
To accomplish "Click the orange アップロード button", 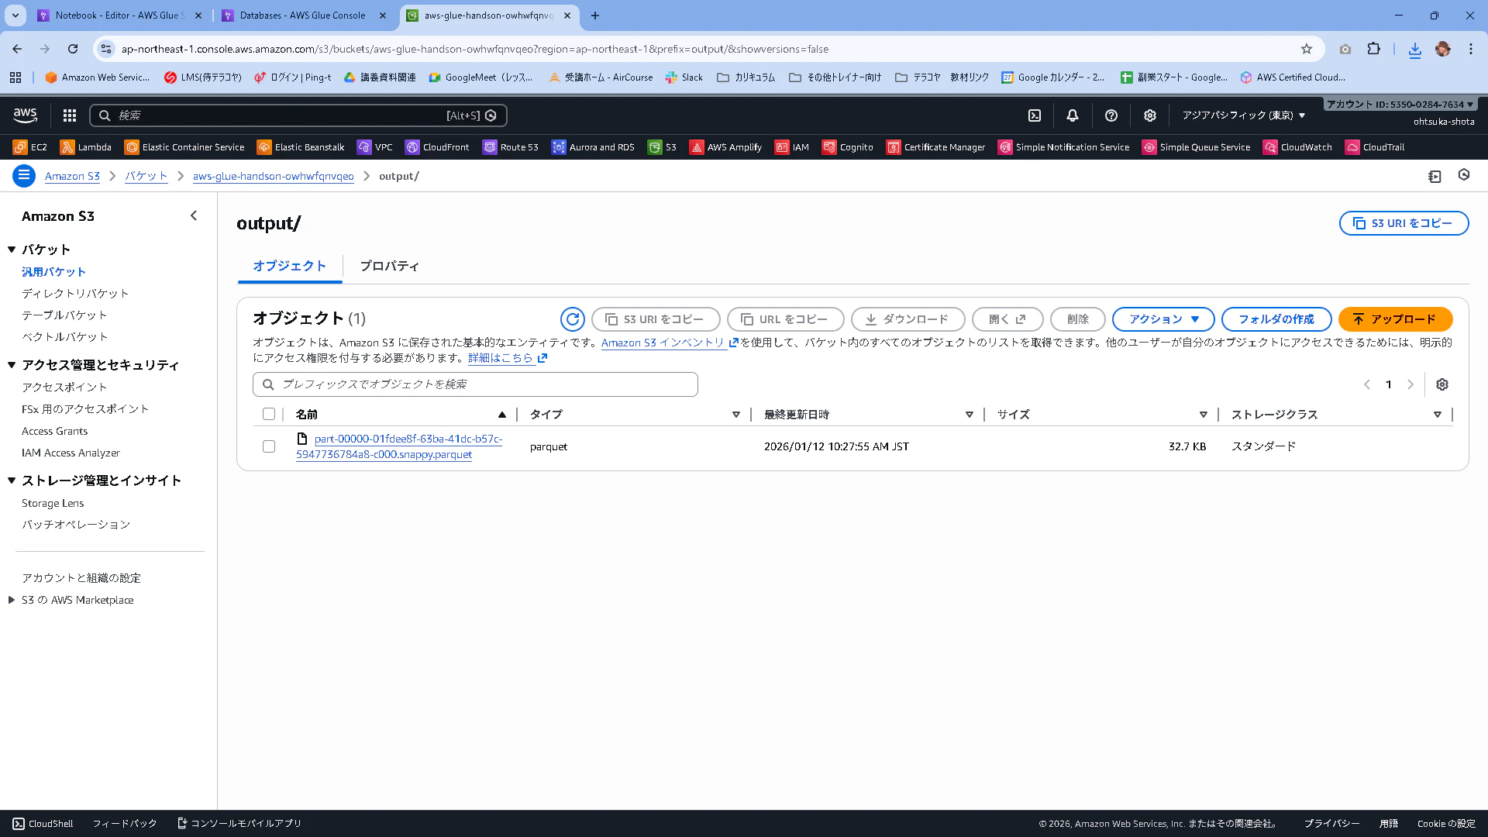I will click(x=1395, y=319).
